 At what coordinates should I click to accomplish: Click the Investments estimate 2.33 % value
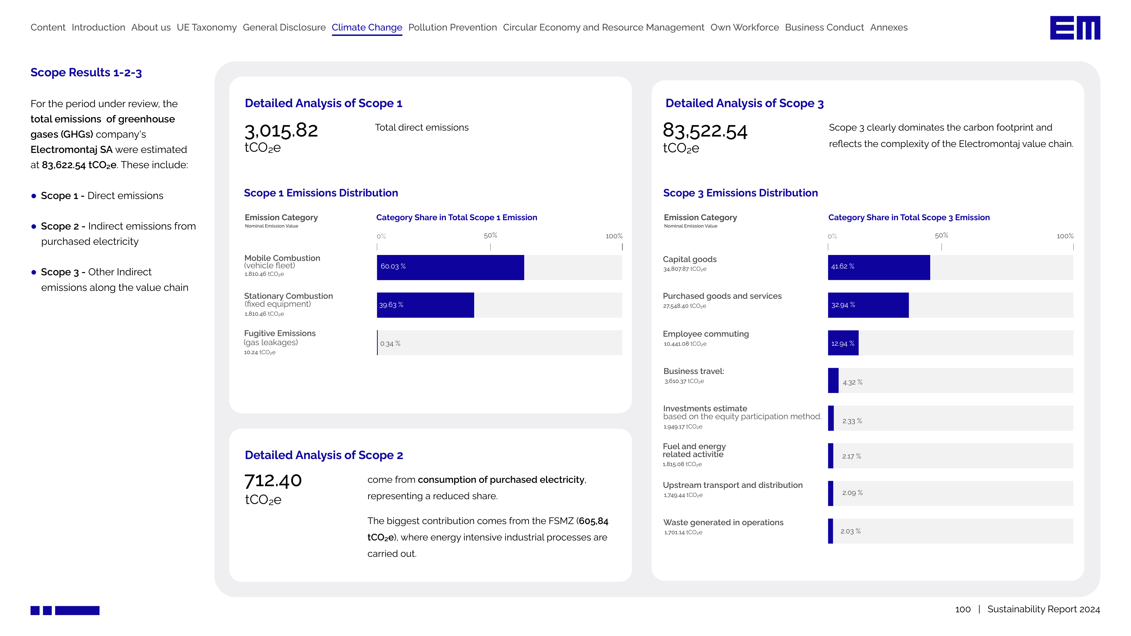point(852,421)
